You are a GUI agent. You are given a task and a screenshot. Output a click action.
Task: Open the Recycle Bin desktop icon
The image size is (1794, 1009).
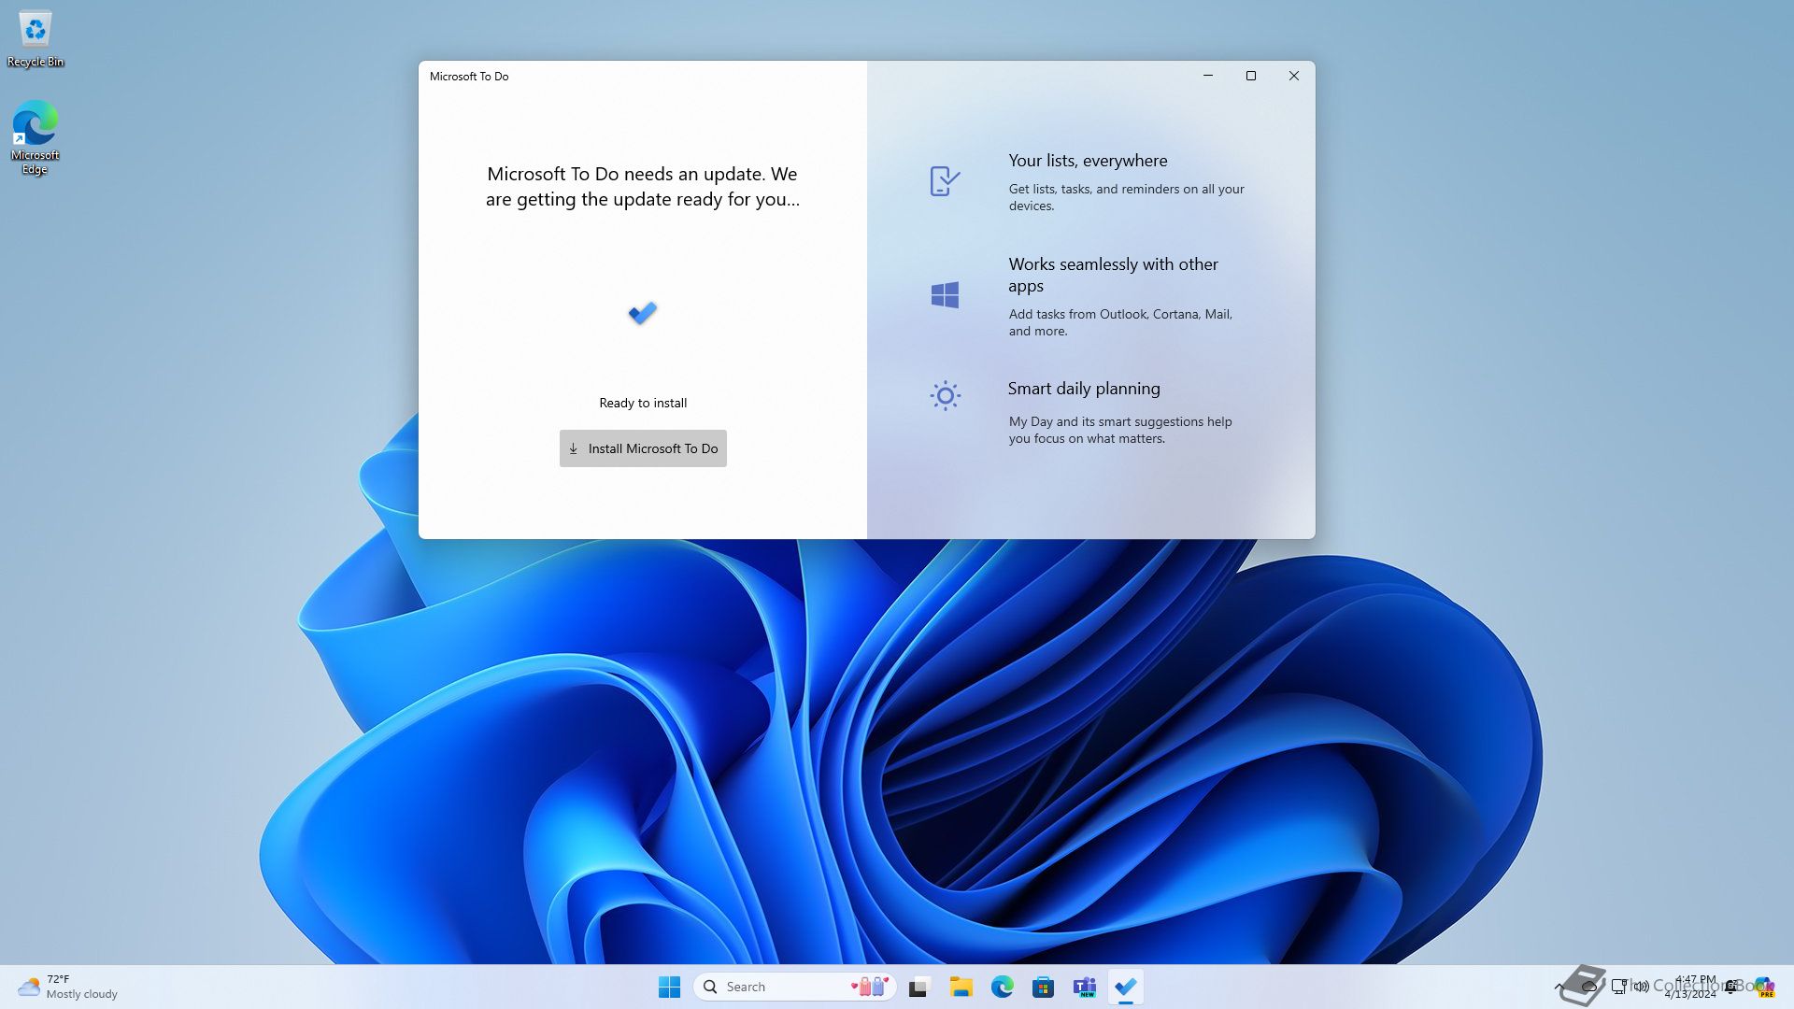pos(36,39)
